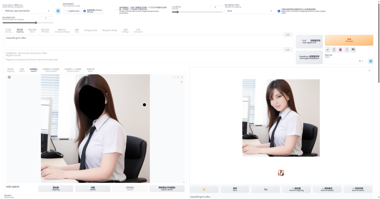
Task: Undo last inpaint mask stroke
Action: (174, 77)
